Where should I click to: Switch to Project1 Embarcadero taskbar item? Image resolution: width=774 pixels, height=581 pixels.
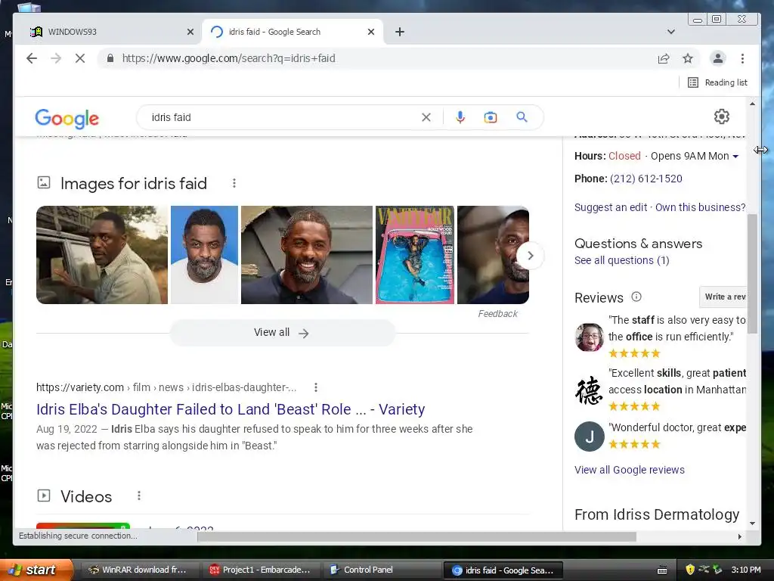click(261, 570)
